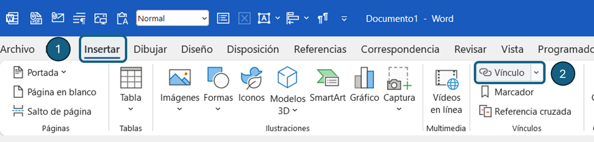The image size is (594, 142).
Task: Switch to the Programador tab
Action: pyautogui.click(x=566, y=49)
